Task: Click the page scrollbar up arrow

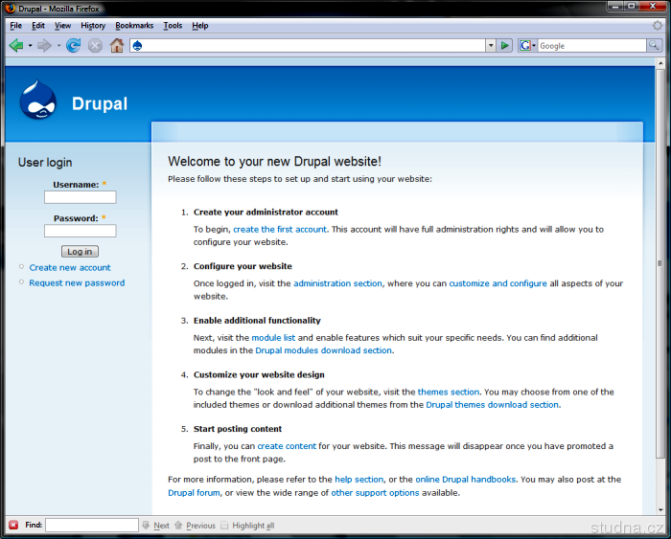Action: tap(660, 63)
